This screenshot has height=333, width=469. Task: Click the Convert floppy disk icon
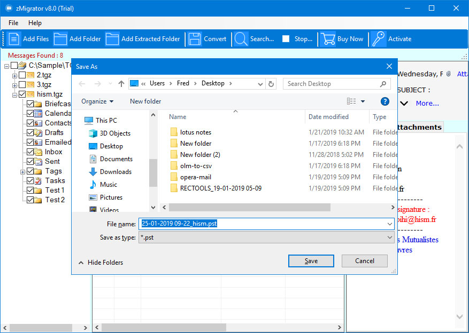click(x=195, y=39)
